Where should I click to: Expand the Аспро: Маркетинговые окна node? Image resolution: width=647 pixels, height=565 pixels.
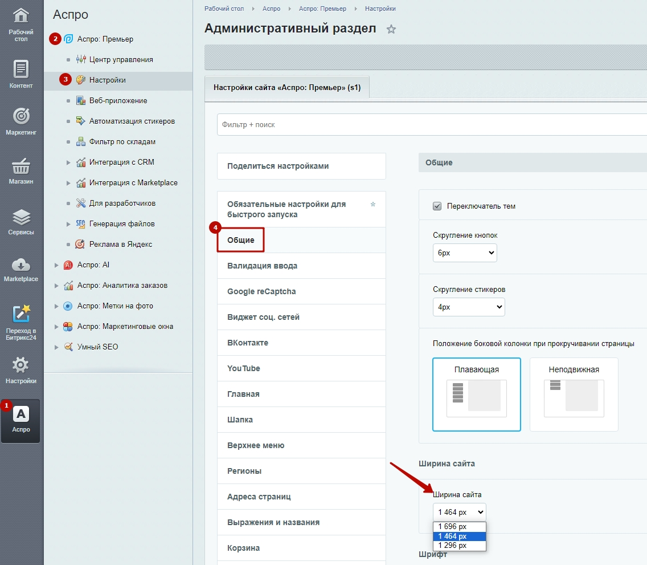coord(56,327)
